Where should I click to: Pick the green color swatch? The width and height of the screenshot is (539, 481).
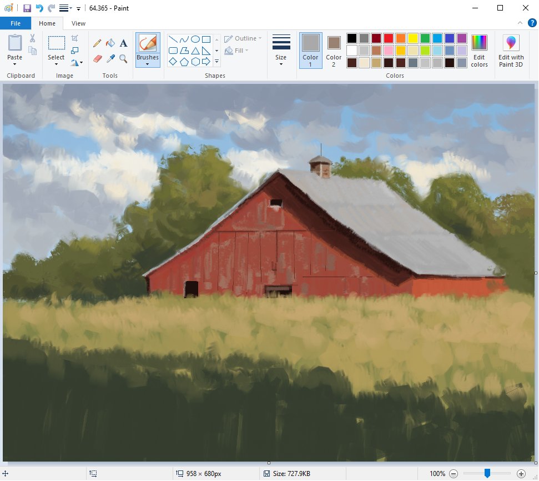[x=425, y=38]
